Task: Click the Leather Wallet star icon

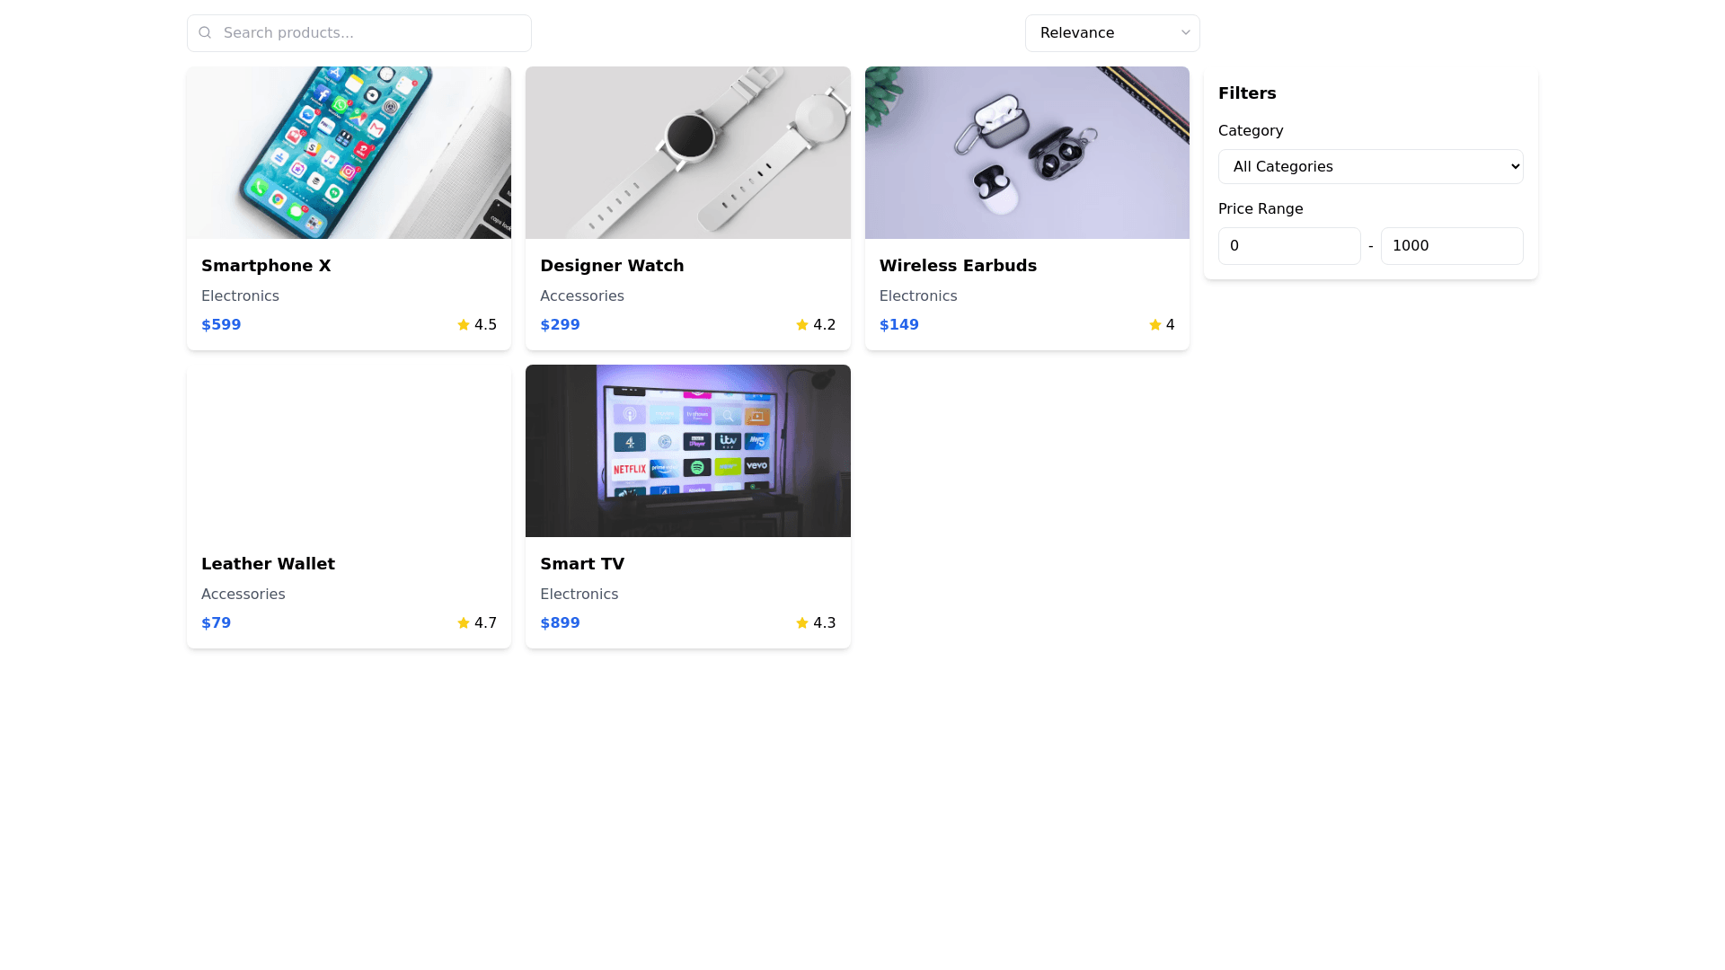Action: tap(464, 623)
